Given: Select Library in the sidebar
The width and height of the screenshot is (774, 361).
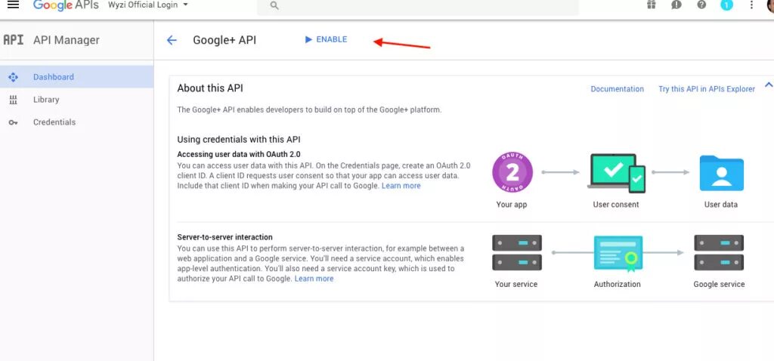Looking at the screenshot, I should tap(76, 100).
